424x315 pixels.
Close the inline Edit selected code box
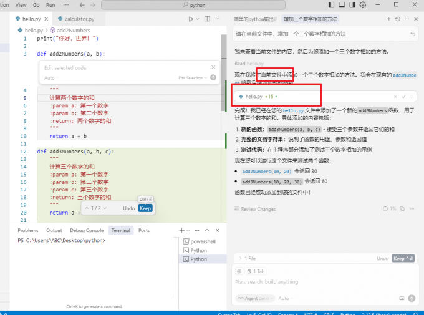tap(213, 67)
